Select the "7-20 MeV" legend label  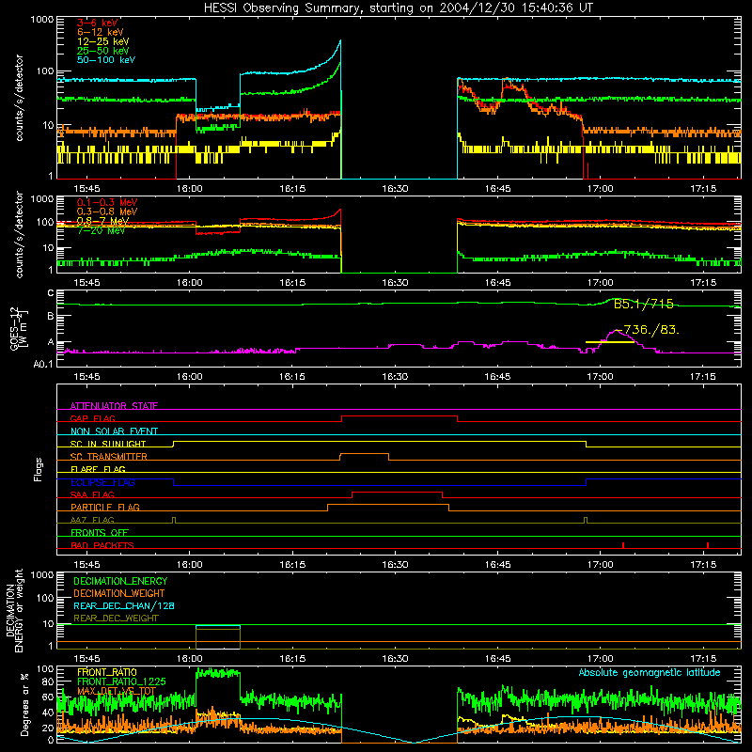pos(101,230)
